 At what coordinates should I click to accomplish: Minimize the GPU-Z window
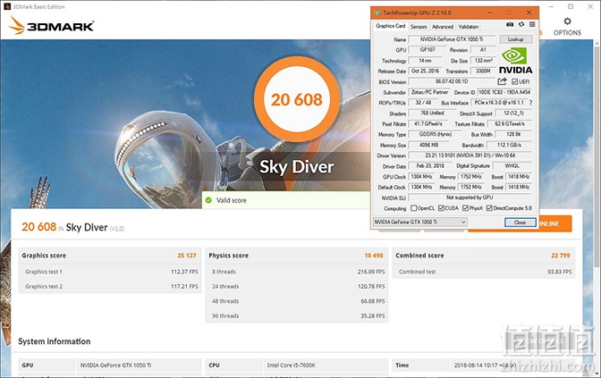pos(489,13)
